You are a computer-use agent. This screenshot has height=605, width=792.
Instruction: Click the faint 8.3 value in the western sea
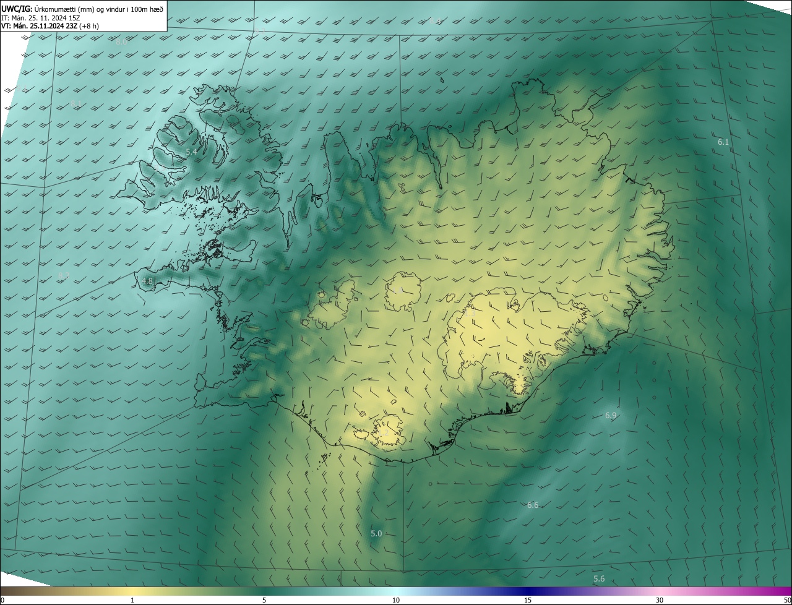(64, 275)
